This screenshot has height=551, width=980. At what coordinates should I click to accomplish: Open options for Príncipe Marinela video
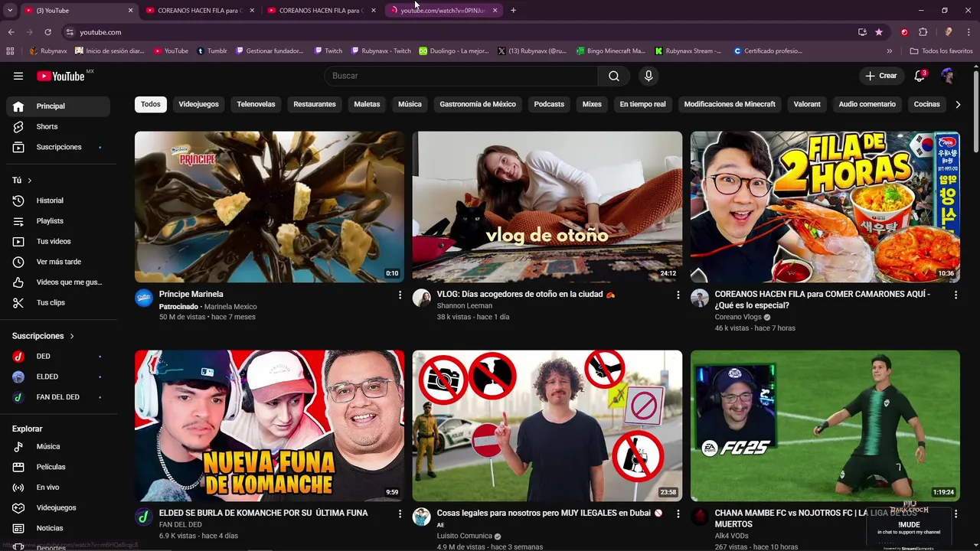coord(400,295)
